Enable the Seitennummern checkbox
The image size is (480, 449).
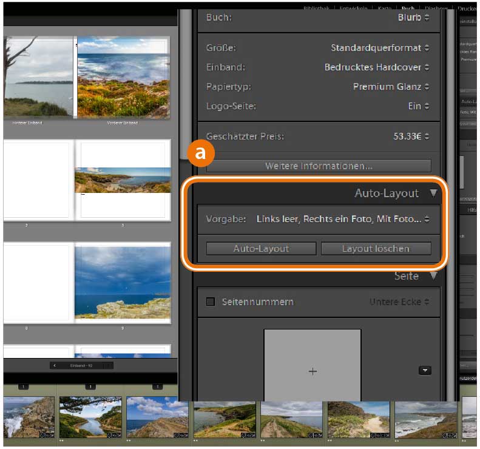point(211,302)
